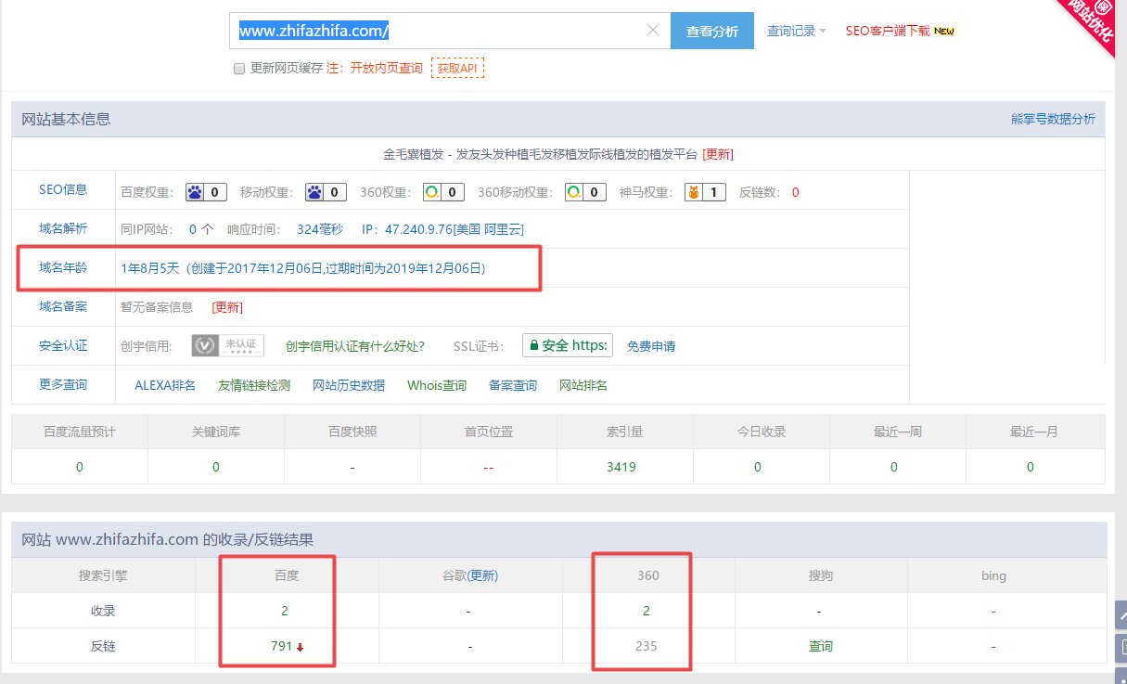This screenshot has width=1127, height=684.
Task: Click the Baidu weight paw badge
Action: [x=206, y=192]
